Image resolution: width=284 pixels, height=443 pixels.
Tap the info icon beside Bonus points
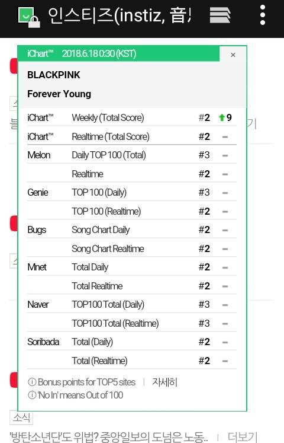point(32,382)
